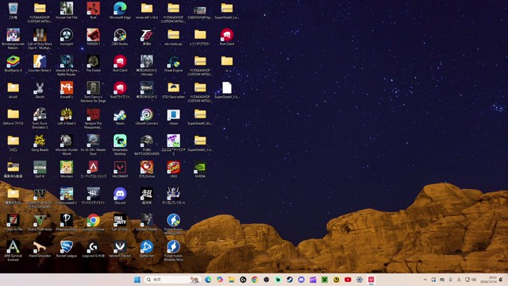This screenshot has width=508, height=286.
Task: Click the taskbar search box
Action: point(171,280)
